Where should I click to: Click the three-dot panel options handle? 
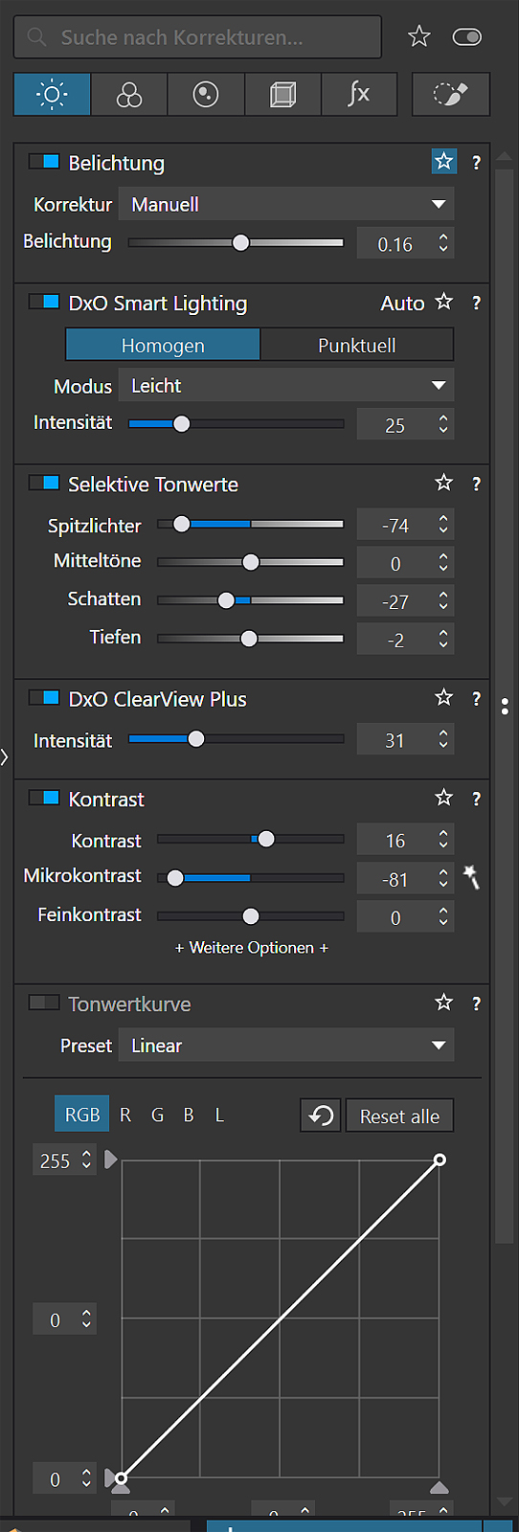pyautogui.click(x=505, y=707)
